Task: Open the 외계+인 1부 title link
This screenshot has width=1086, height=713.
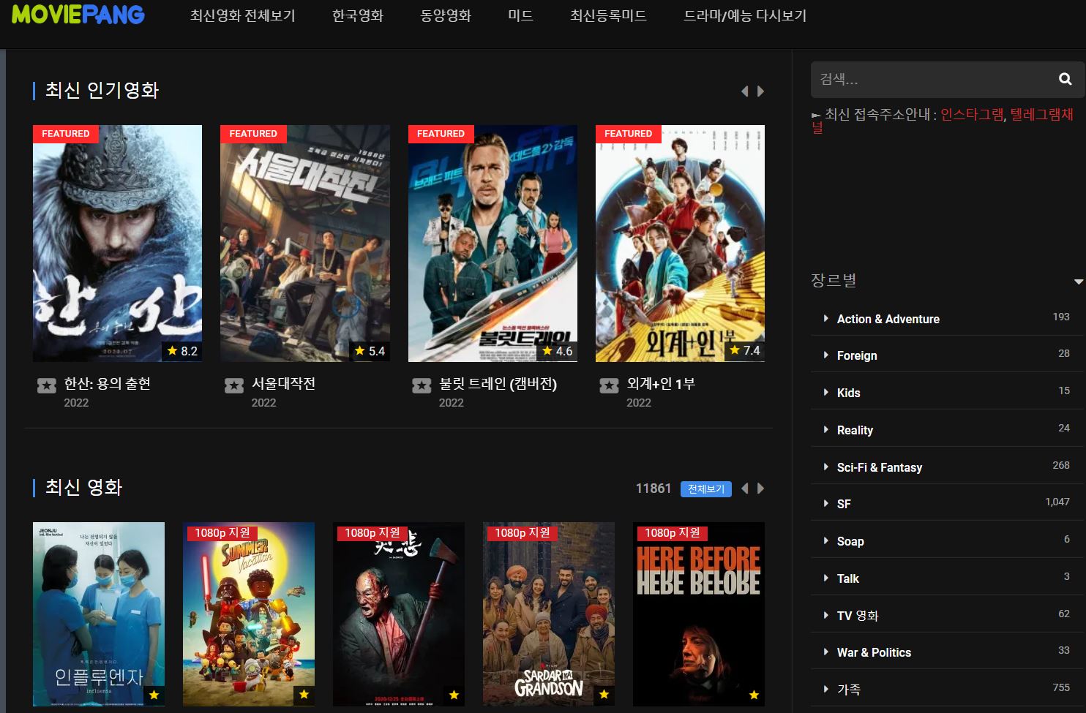Action: (x=661, y=383)
